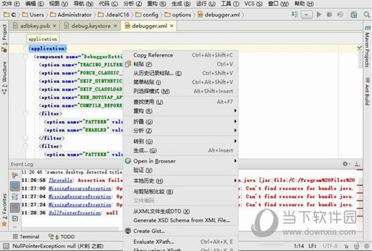Open 帮助 (H) help menu
Screen dimensions: 372x251
pyautogui.click(x=304, y=4)
